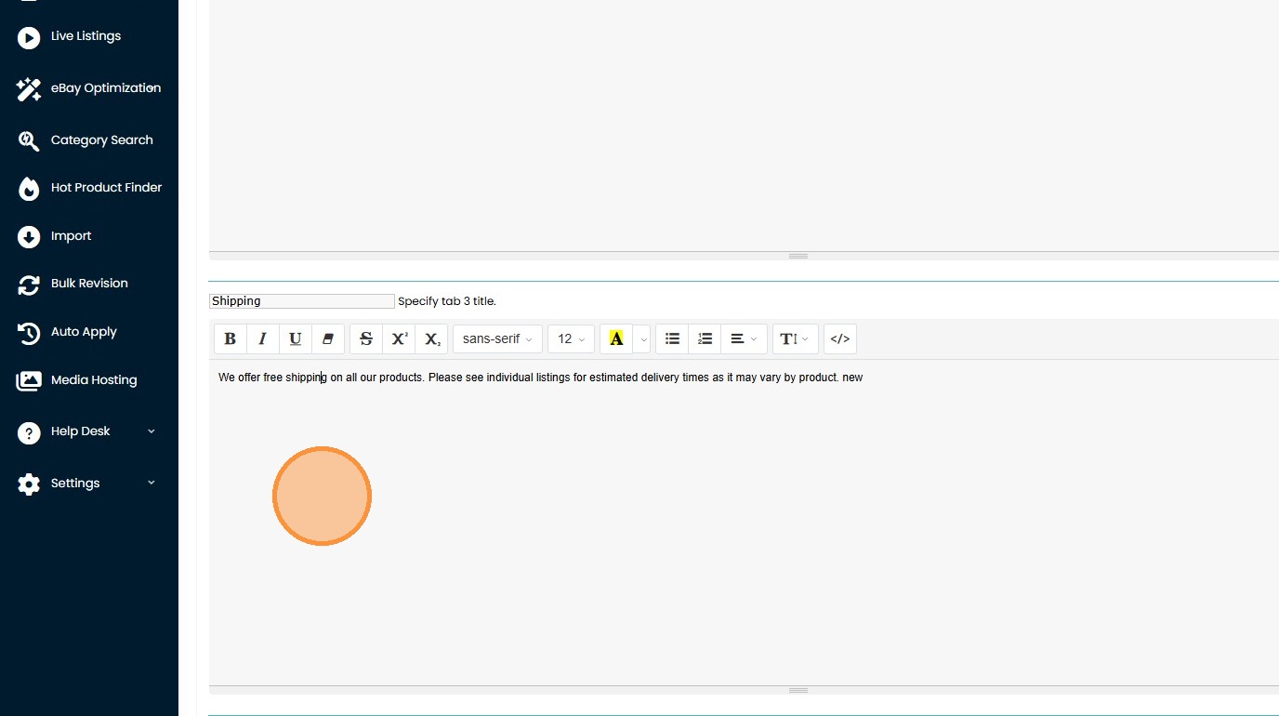Open the color palette dropdown arrow
This screenshot has width=1279, height=716.
643,339
